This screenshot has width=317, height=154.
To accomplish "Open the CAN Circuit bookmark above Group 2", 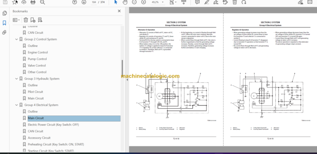I will click(35, 32).
